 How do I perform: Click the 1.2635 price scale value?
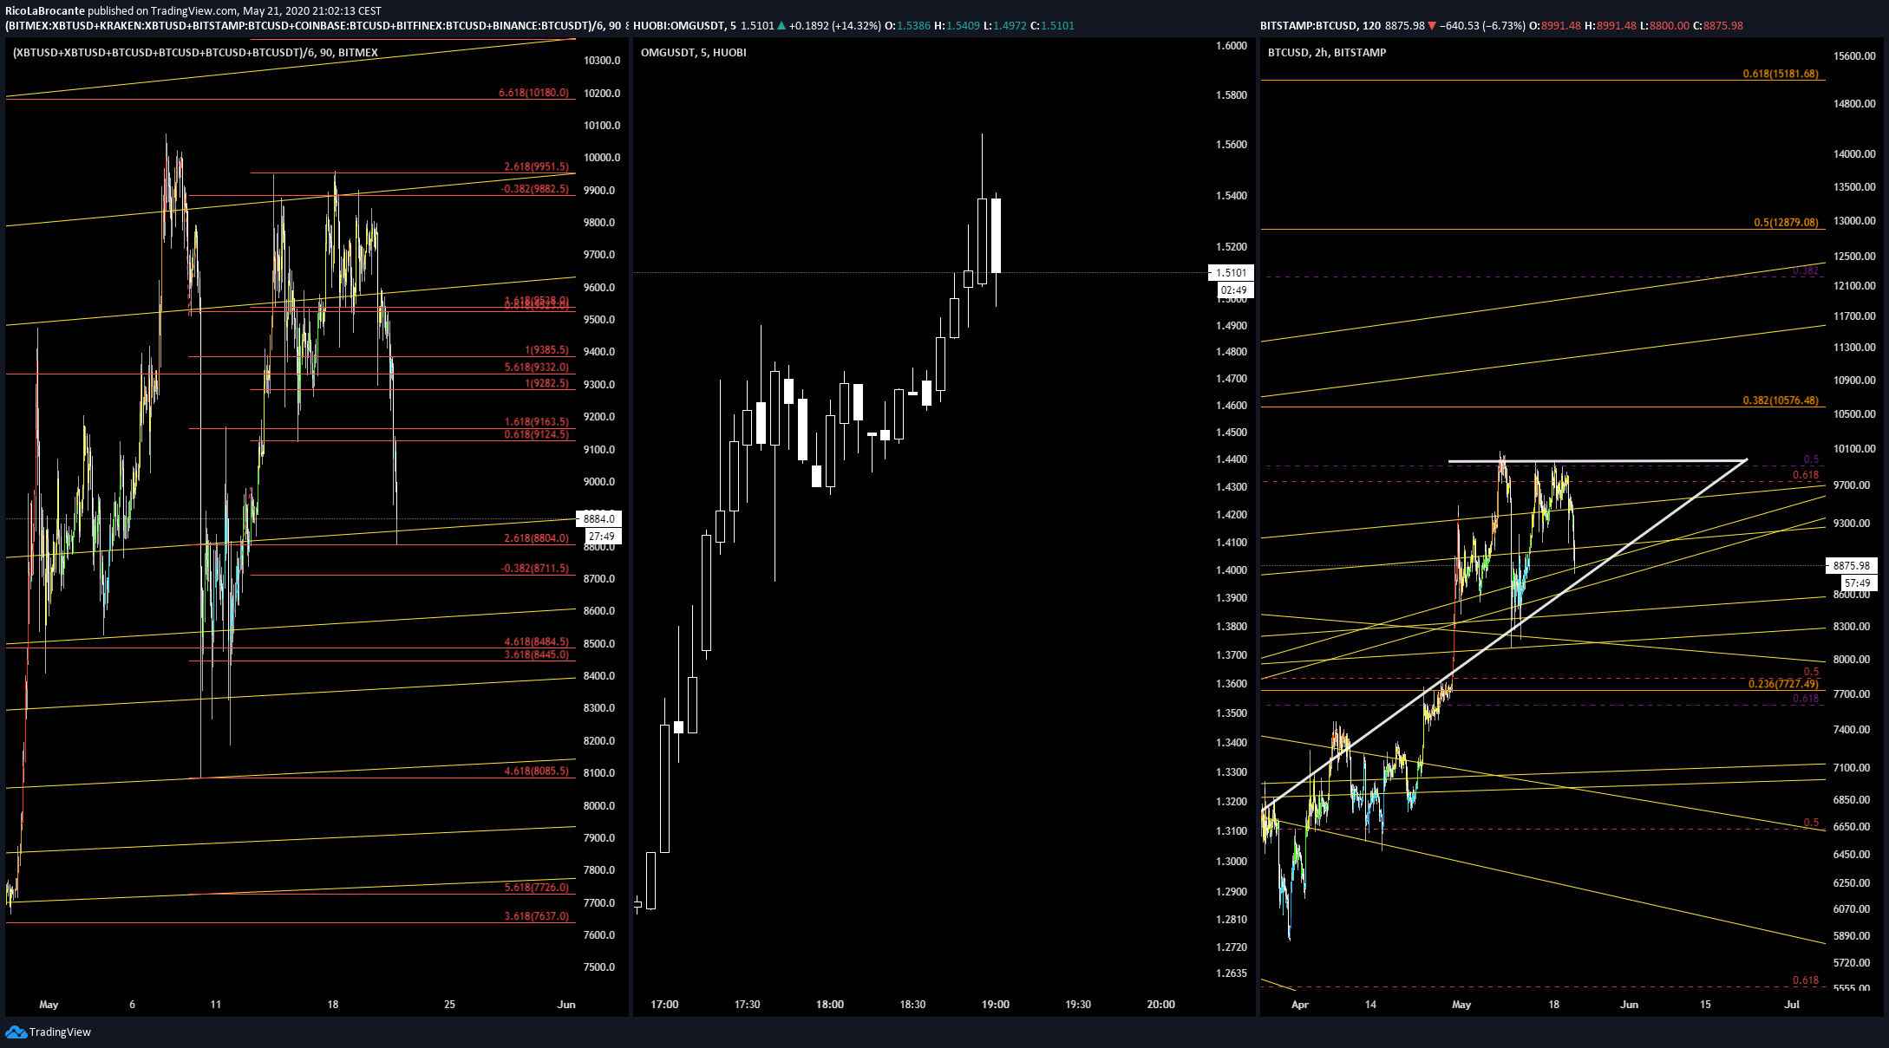(1232, 973)
